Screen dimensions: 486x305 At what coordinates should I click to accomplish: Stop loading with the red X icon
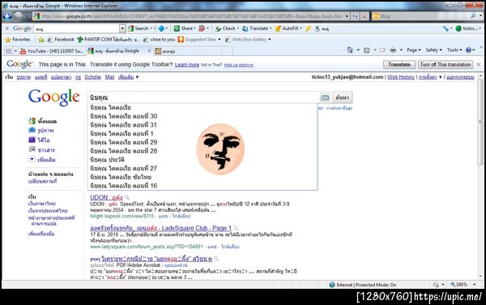364,16
